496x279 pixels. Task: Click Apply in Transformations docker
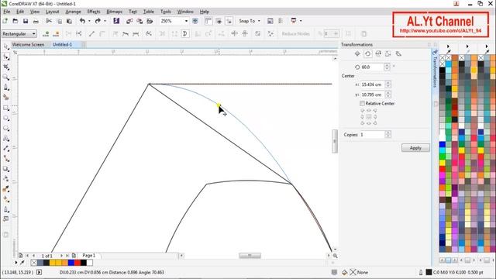pyautogui.click(x=415, y=148)
